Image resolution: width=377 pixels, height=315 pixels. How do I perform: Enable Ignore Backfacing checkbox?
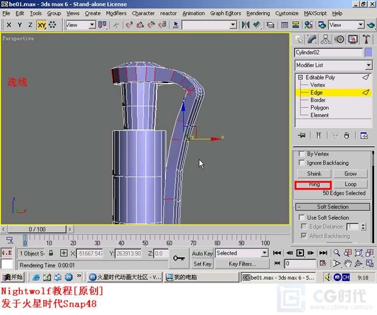[301, 162]
